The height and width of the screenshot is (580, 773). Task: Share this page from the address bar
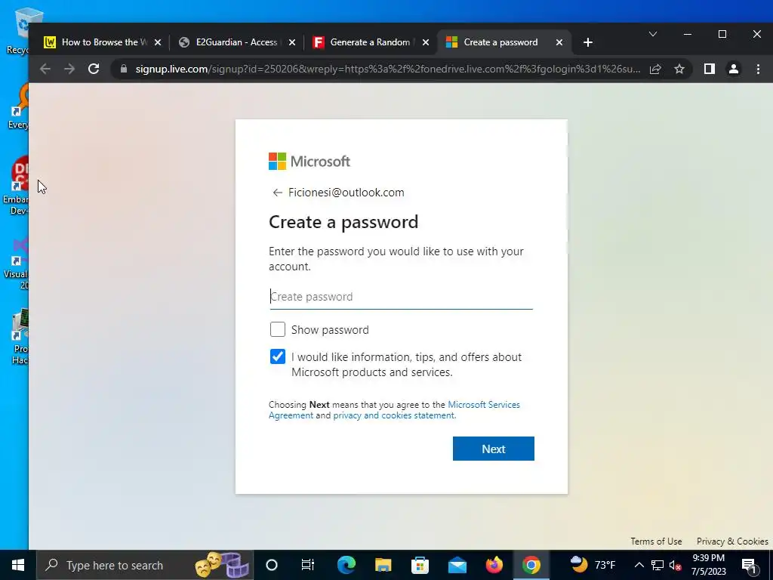[655, 69]
